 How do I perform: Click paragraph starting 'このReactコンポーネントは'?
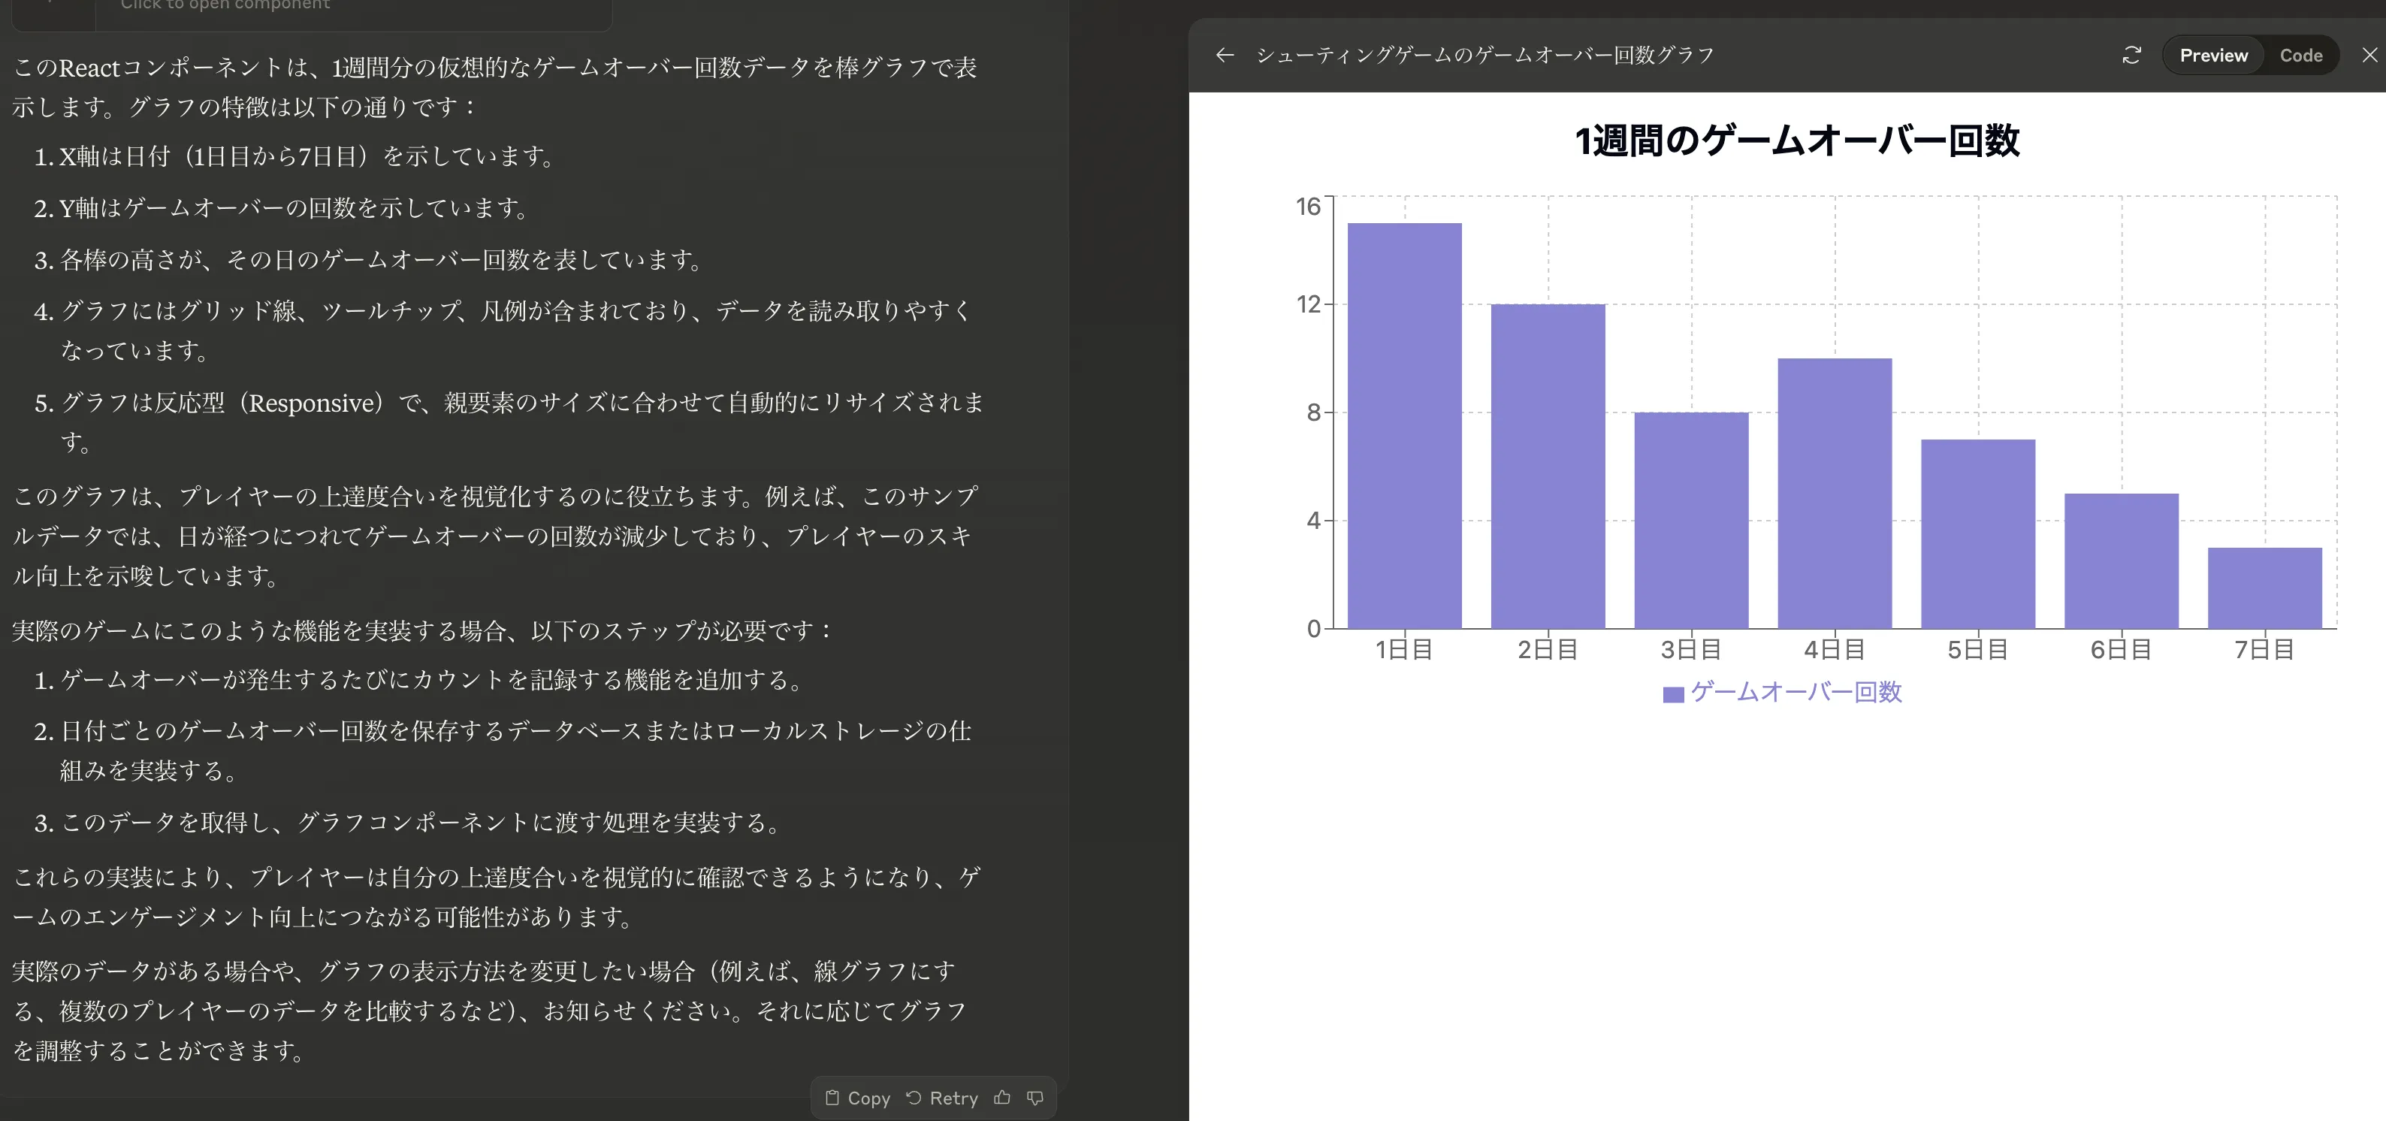(494, 87)
